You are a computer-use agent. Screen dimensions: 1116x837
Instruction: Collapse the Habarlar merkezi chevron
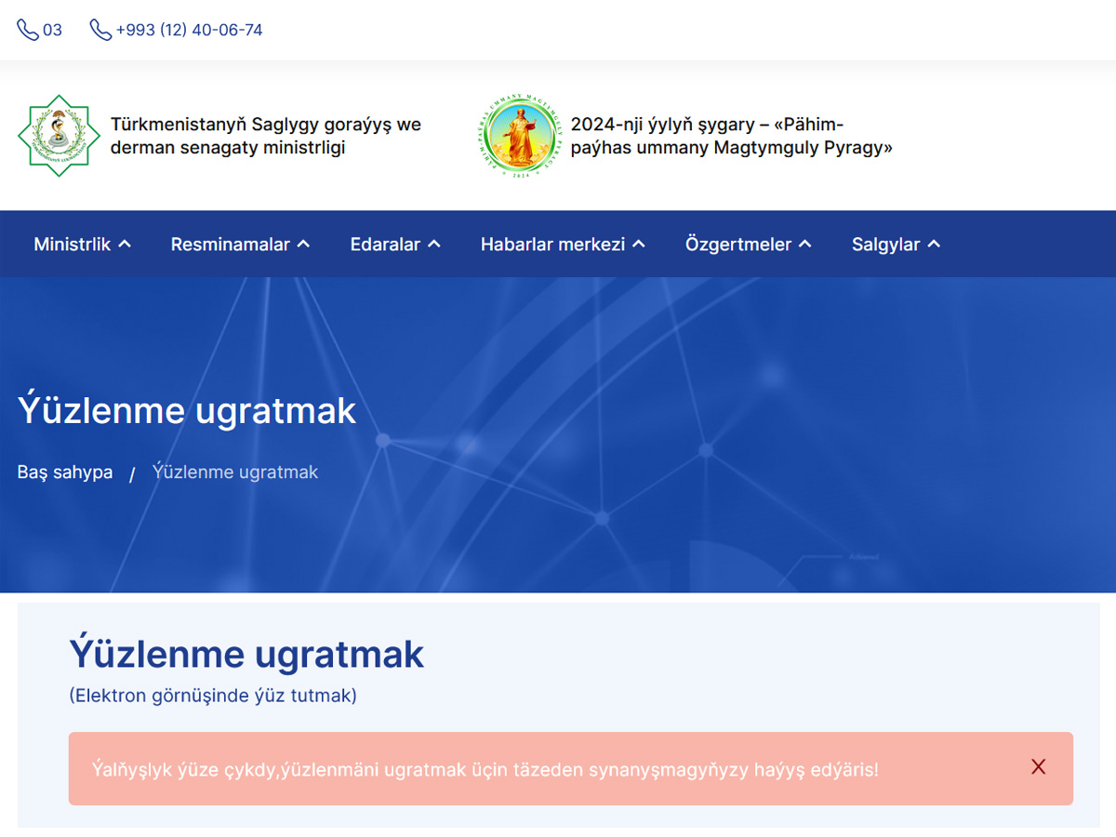639,244
